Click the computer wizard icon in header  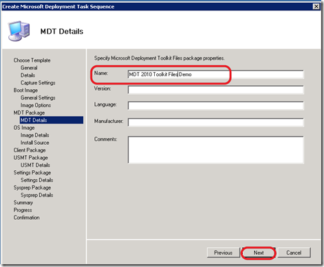tap(19, 31)
